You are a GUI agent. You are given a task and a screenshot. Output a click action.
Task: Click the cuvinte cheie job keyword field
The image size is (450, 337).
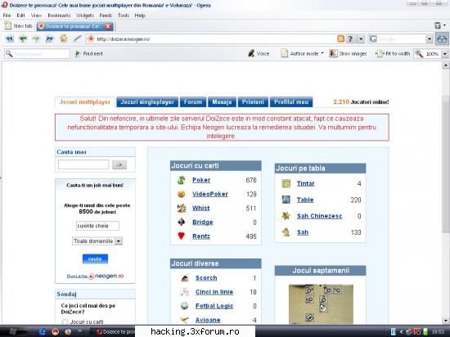coord(97,226)
